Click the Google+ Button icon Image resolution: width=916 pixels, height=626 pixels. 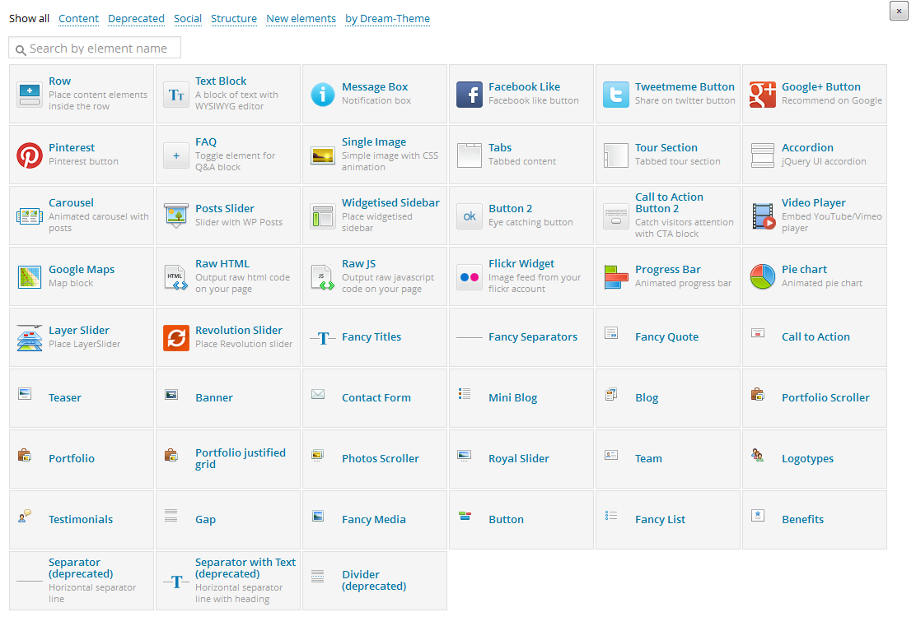click(763, 95)
